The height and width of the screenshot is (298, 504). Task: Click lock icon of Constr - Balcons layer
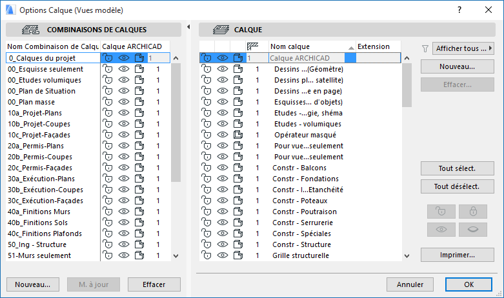click(207, 168)
